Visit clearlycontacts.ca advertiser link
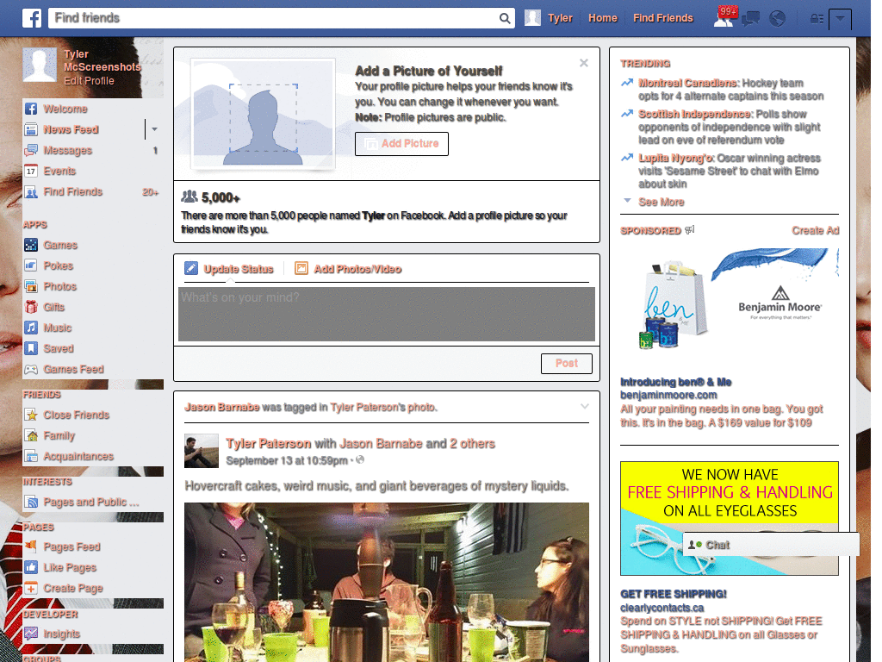 tap(664, 606)
